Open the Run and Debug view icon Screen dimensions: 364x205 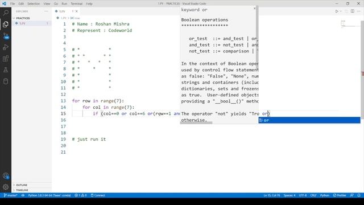pos(6,47)
